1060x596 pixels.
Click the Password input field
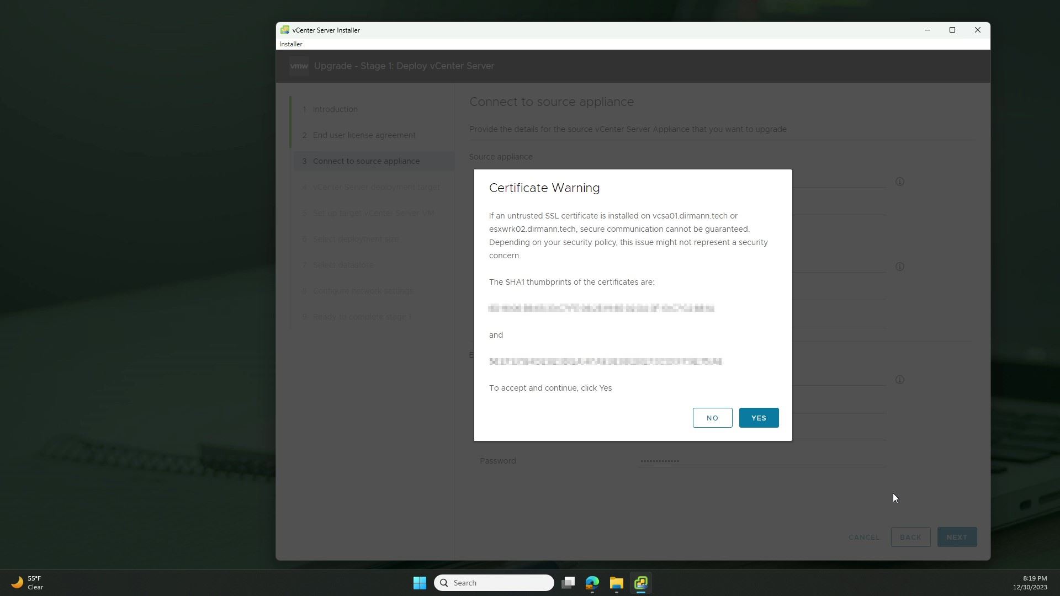coord(762,461)
